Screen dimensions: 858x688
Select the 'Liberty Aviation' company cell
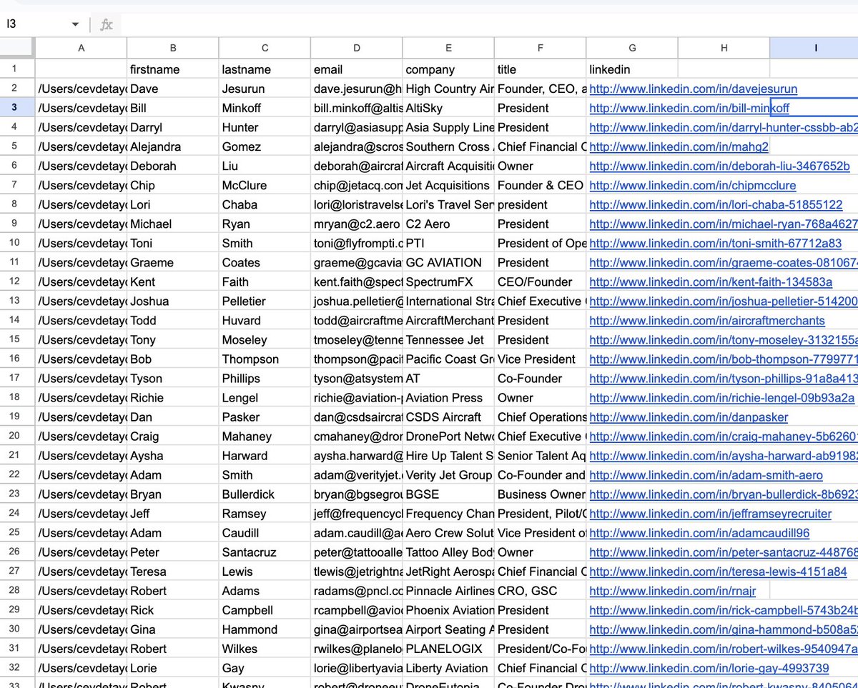tap(448, 667)
